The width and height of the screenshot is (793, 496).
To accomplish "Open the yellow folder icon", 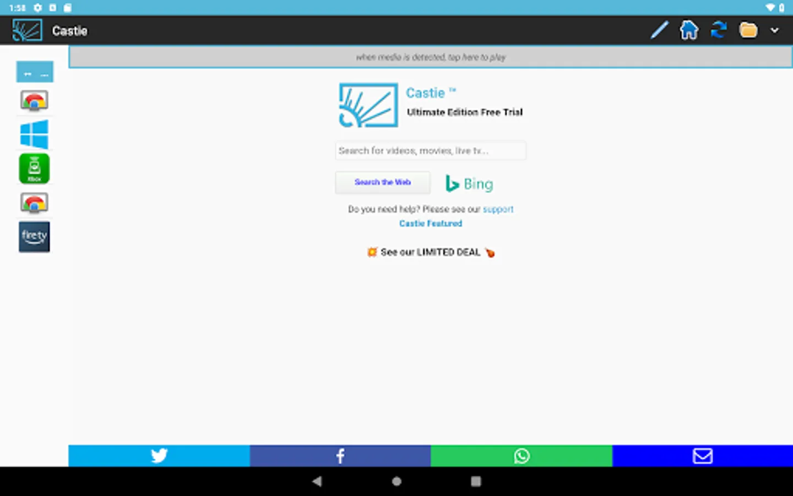I will (748, 30).
